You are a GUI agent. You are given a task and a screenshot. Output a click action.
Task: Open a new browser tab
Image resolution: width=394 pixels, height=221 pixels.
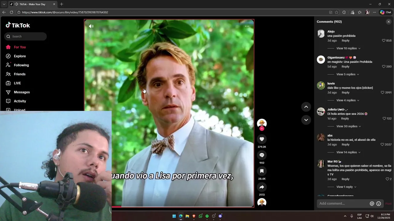tap(62, 4)
